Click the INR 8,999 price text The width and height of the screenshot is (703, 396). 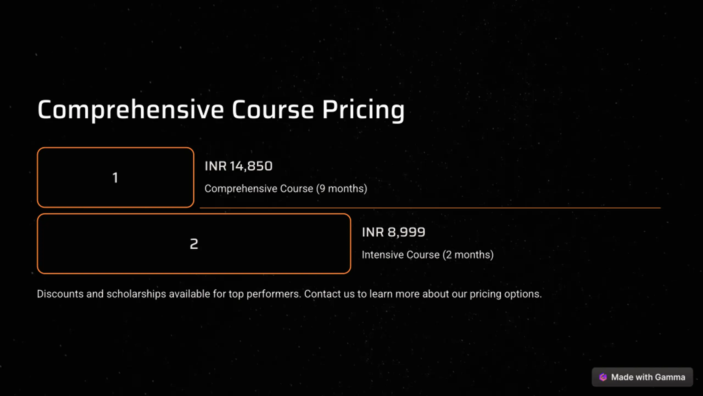pyautogui.click(x=393, y=232)
